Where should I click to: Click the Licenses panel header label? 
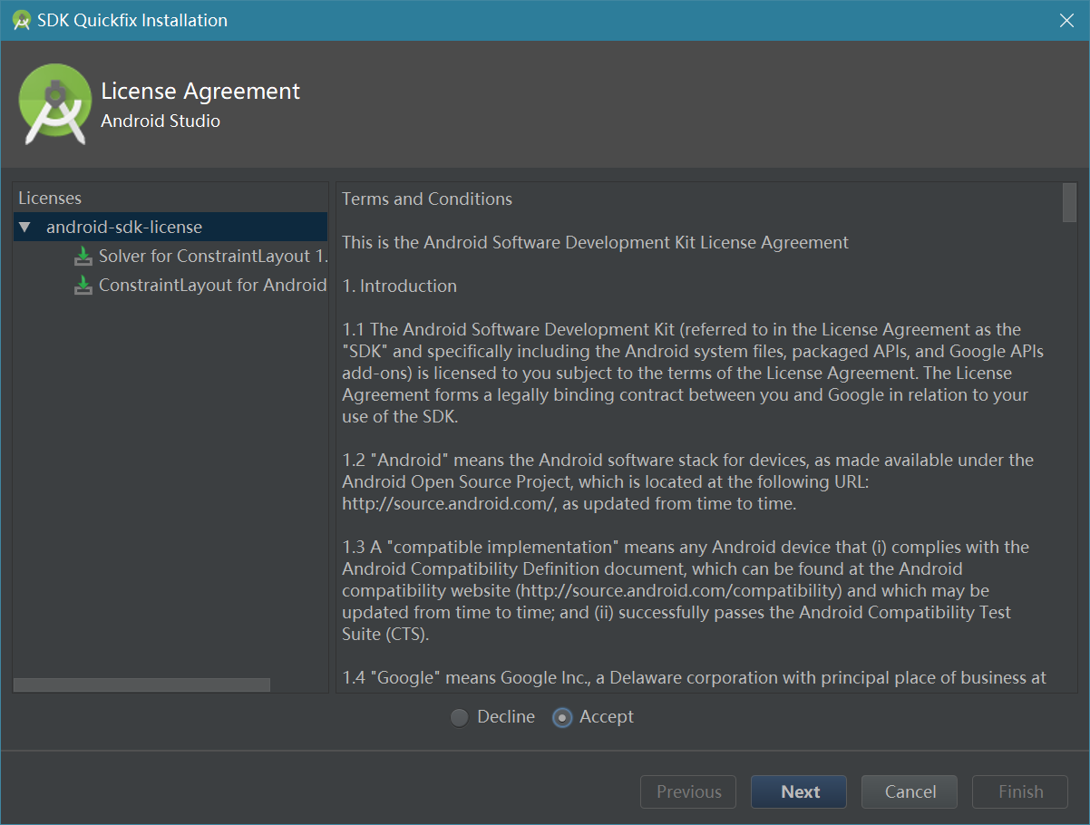click(x=50, y=199)
